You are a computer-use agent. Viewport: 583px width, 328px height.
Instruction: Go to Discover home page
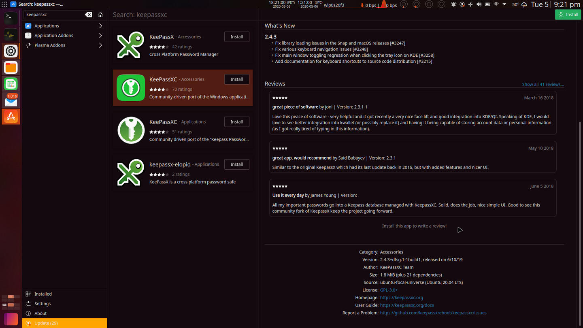pyautogui.click(x=100, y=15)
